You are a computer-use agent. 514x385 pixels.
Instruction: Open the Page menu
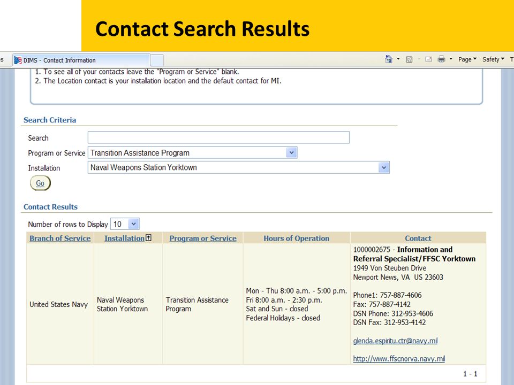467,59
